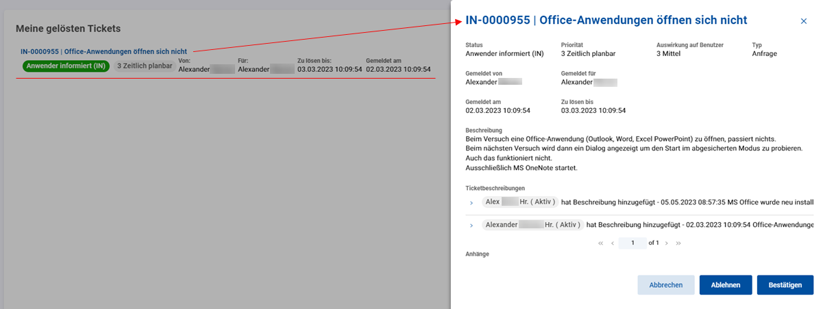823x309 pixels.
Task: Close the ticket detail panel with X
Action: 804,21
